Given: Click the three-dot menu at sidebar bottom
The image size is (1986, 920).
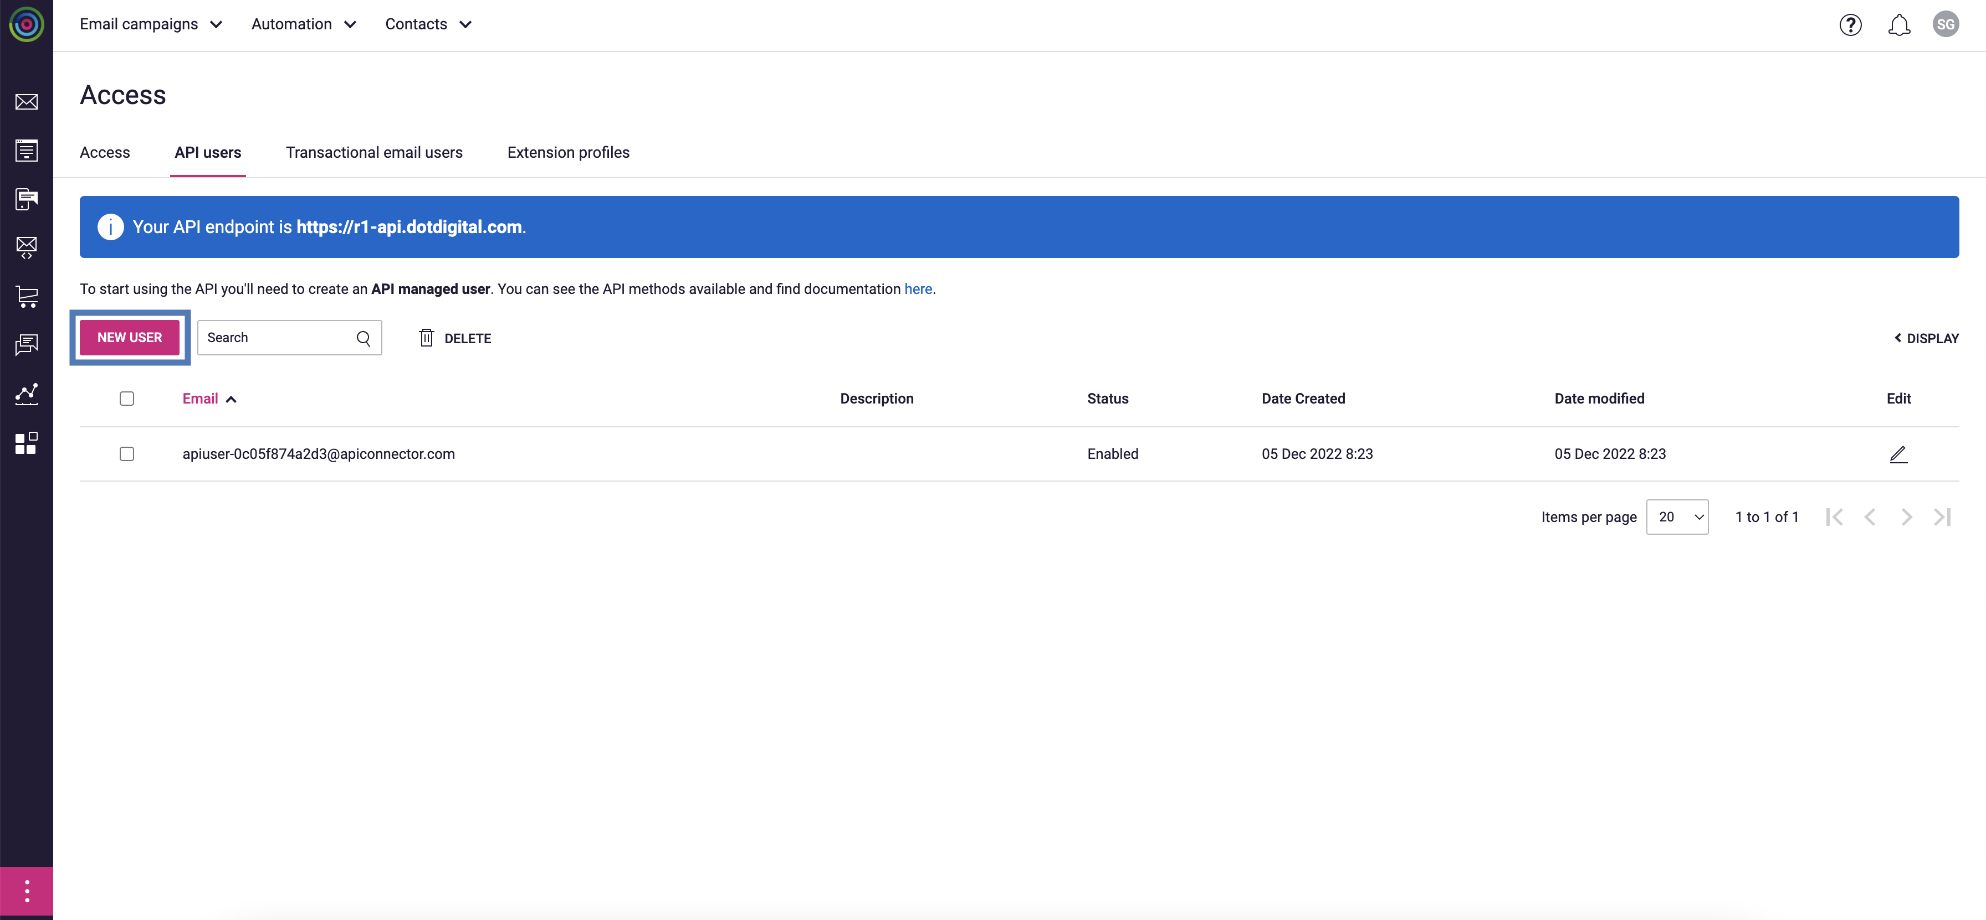Looking at the screenshot, I should coord(26,892).
